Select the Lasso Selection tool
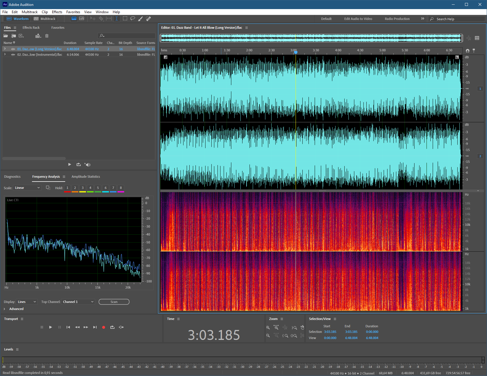The height and width of the screenshot is (376, 487). point(133,18)
